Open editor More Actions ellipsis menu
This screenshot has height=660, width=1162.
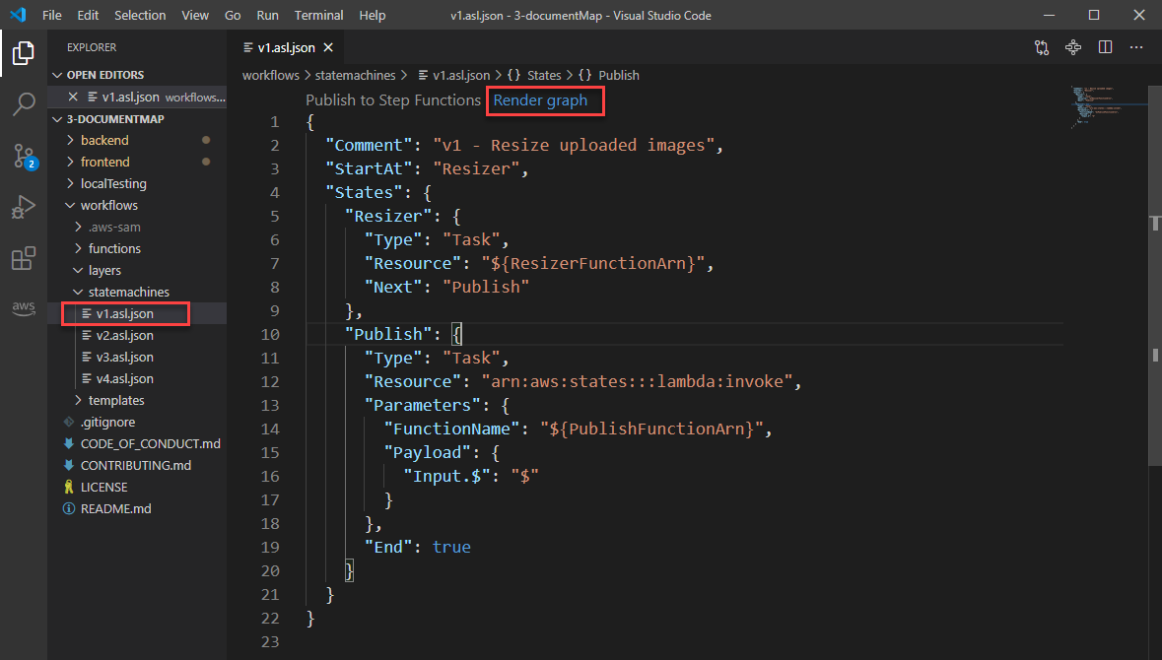(x=1135, y=47)
